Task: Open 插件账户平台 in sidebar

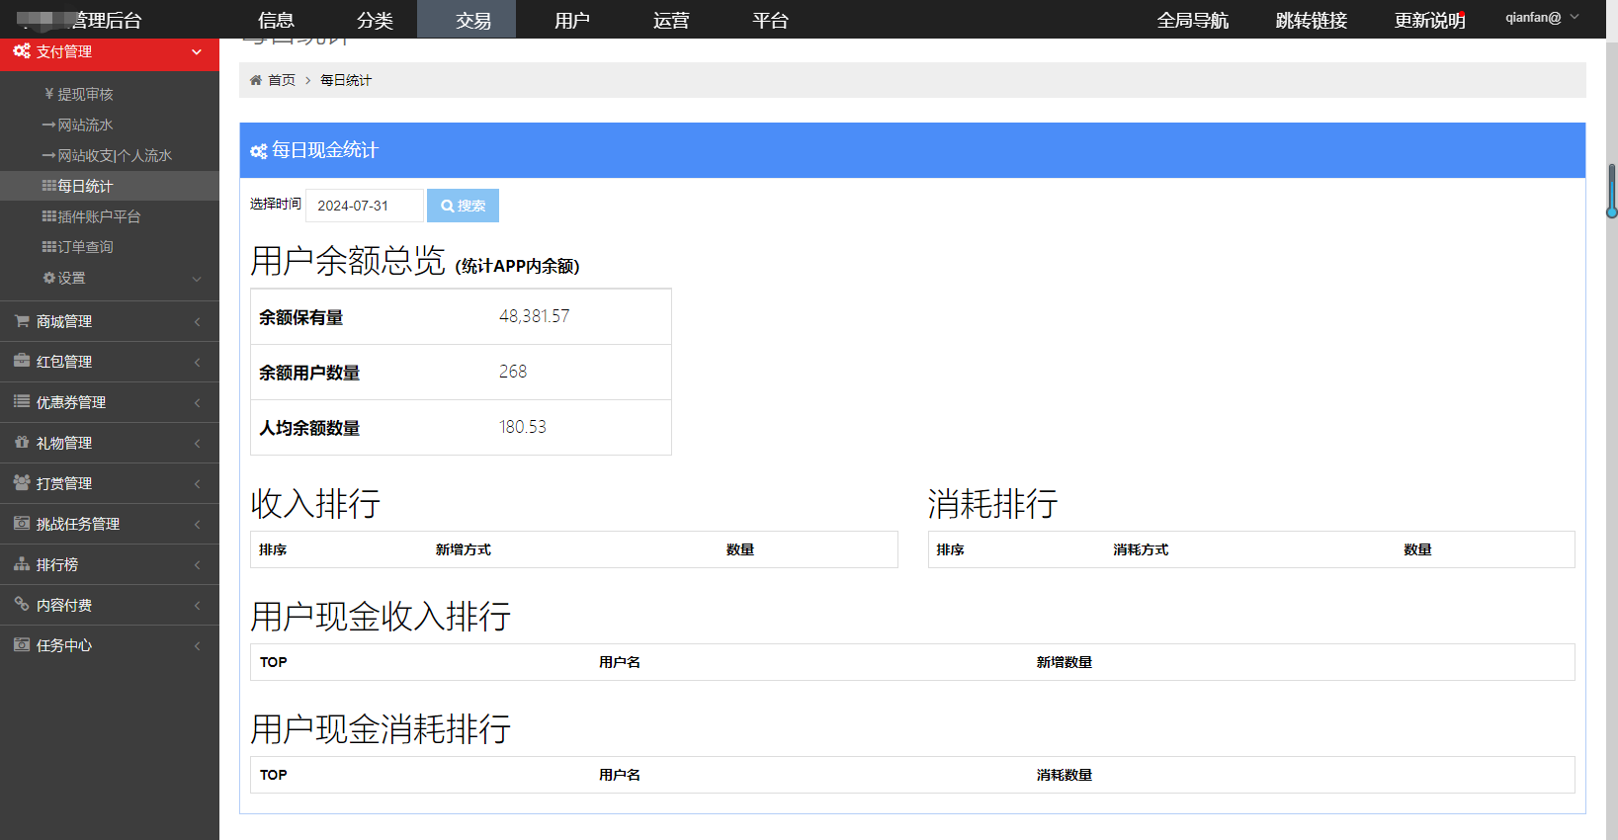Action: tap(99, 216)
